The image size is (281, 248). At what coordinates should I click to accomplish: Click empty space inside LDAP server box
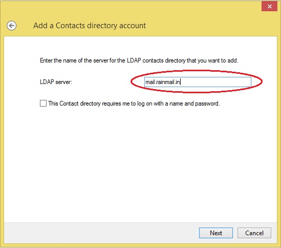click(215, 82)
